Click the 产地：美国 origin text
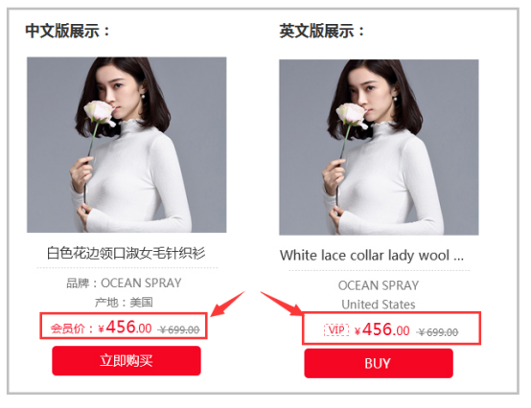 pos(124,302)
